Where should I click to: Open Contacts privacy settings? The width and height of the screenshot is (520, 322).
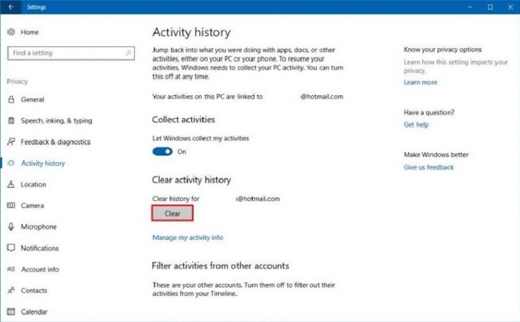pyautogui.click(x=34, y=291)
